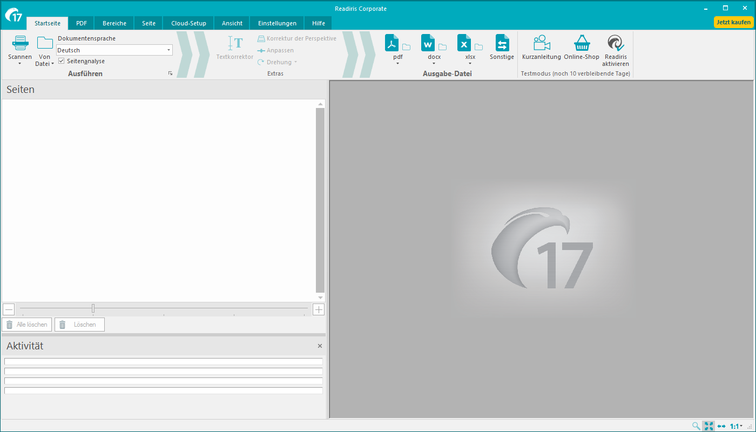
Task: Click Readiris aktivieren icon
Action: click(x=616, y=43)
